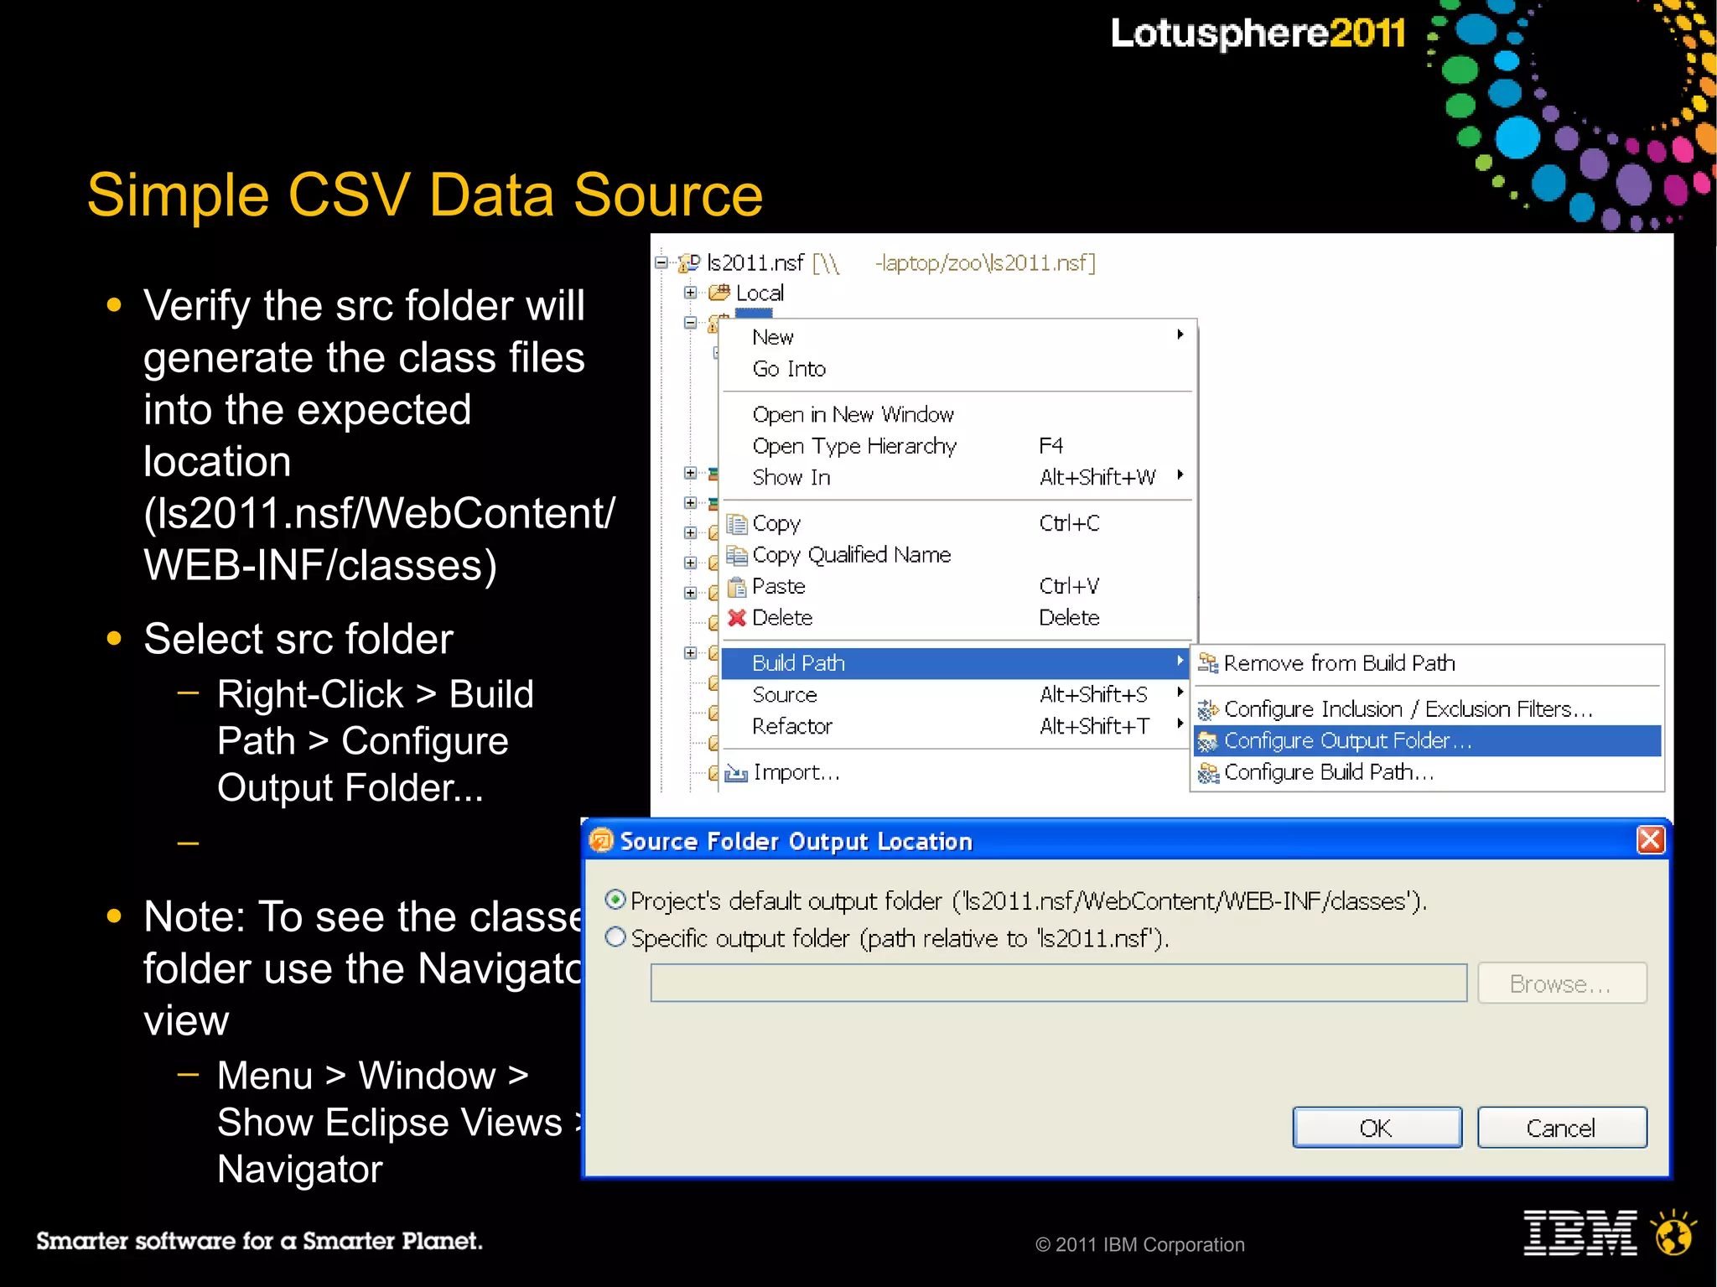Click the IBM logo
Viewport: 1717px width, 1287px height.
coord(1580,1233)
